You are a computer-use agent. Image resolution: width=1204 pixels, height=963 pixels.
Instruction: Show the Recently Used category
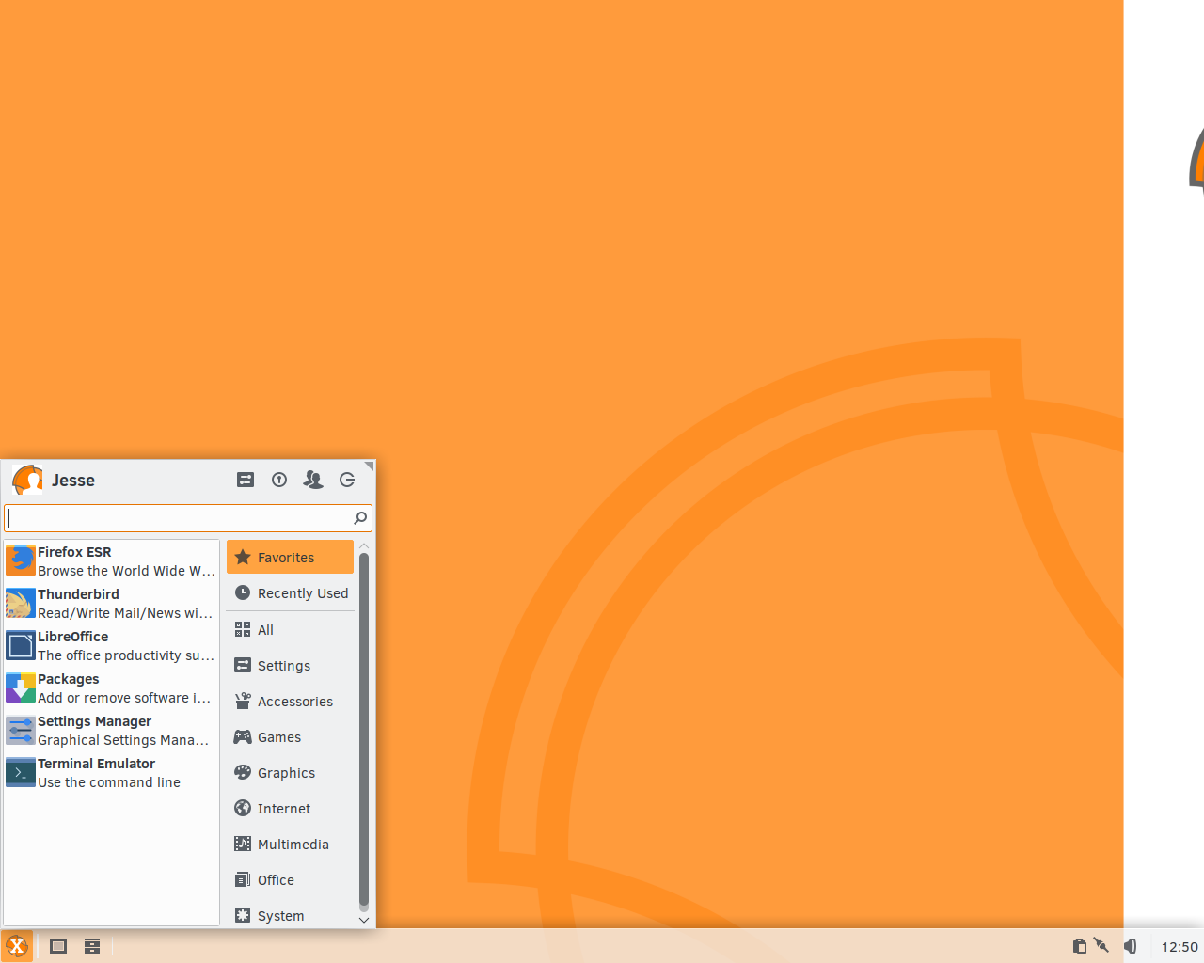290,593
